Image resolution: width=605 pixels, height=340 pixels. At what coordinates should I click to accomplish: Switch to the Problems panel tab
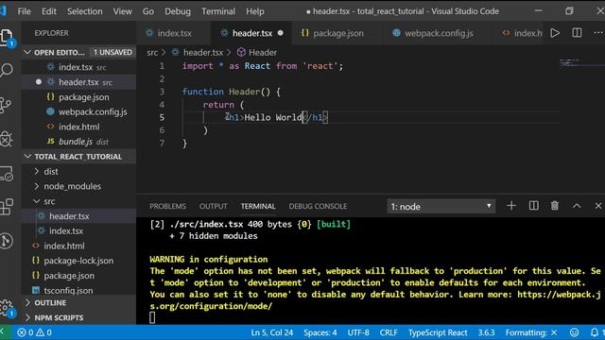tap(168, 206)
